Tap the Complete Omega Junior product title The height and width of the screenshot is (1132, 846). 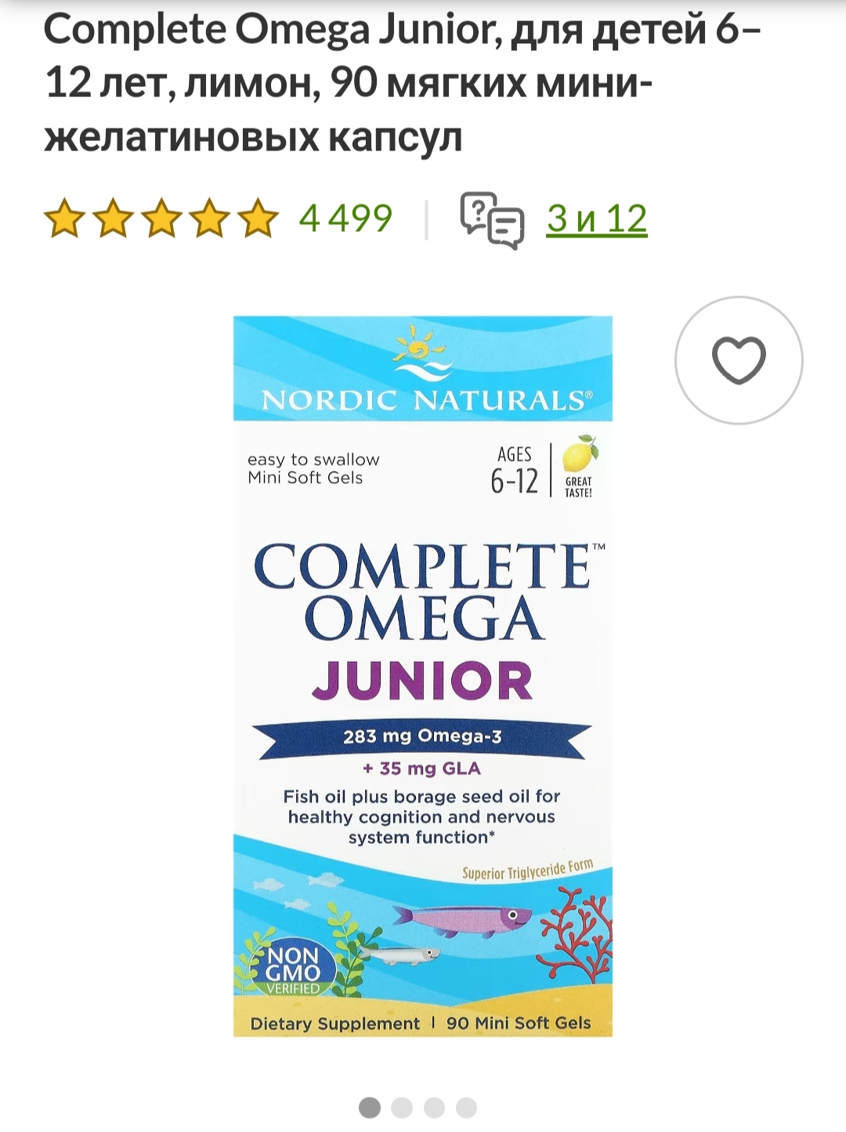[x=403, y=83]
